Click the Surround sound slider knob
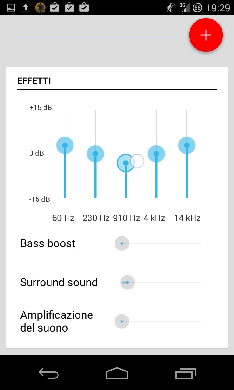This screenshot has width=234, height=390. tap(128, 282)
